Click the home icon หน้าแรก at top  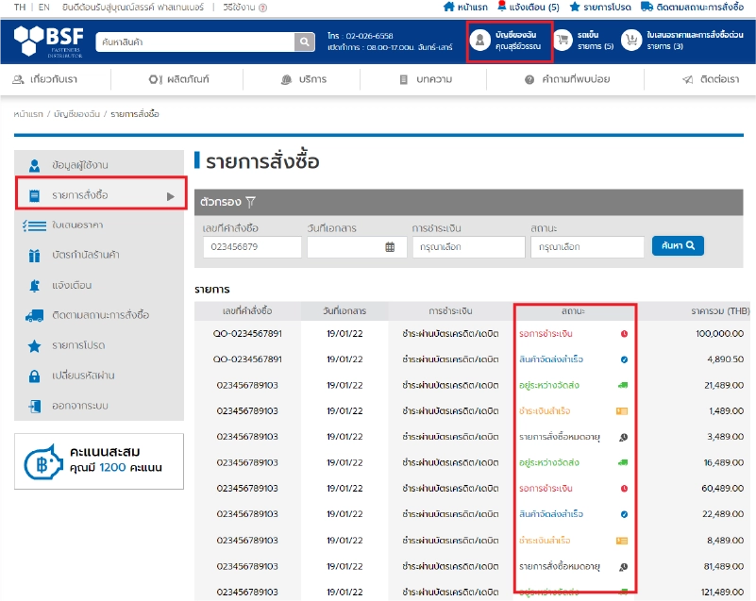pyautogui.click(x=449, y=7)
